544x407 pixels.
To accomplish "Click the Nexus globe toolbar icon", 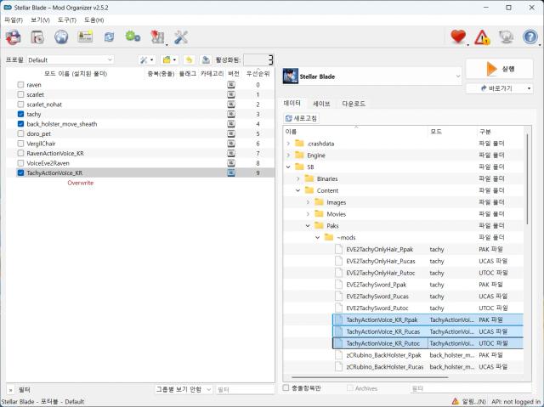I will pyautogui.click(x=61, y=37).
